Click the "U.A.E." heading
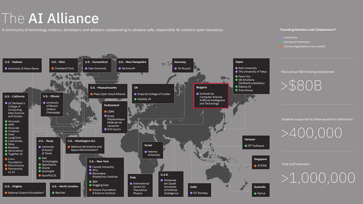The height and width of the screenshot is (204, 363). pyautogui.click(x=164, y=175)
